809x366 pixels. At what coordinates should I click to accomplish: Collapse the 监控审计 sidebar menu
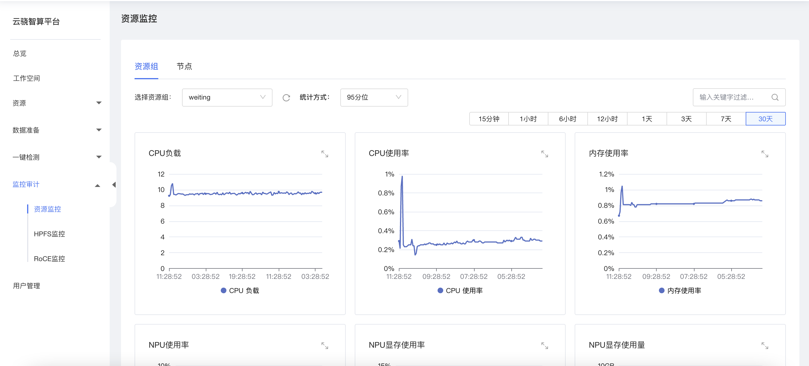pos(57,184)
